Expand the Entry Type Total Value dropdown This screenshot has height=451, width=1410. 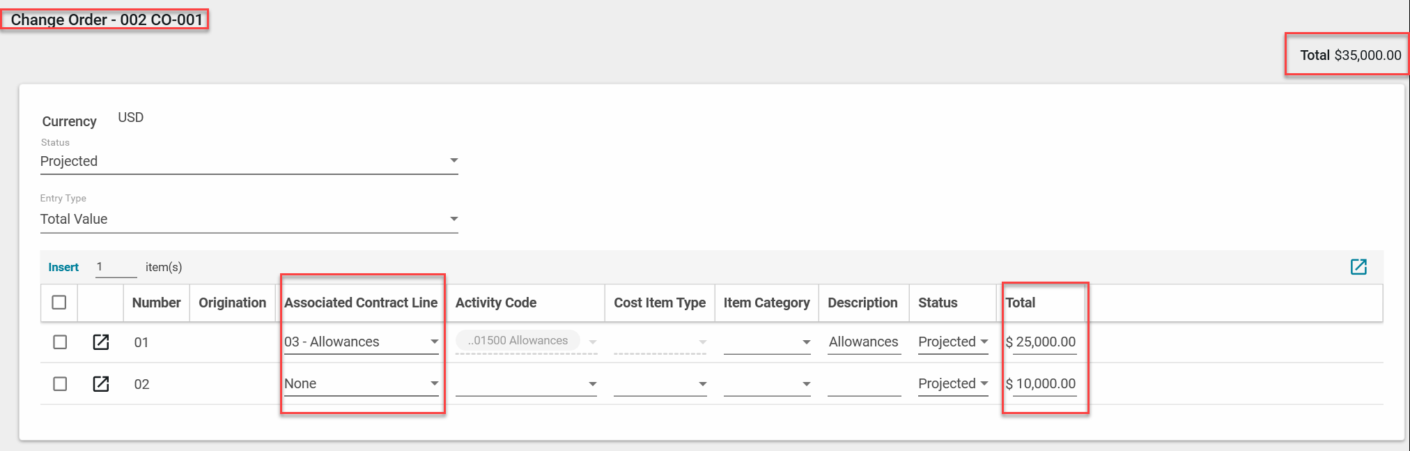(249, 219)
